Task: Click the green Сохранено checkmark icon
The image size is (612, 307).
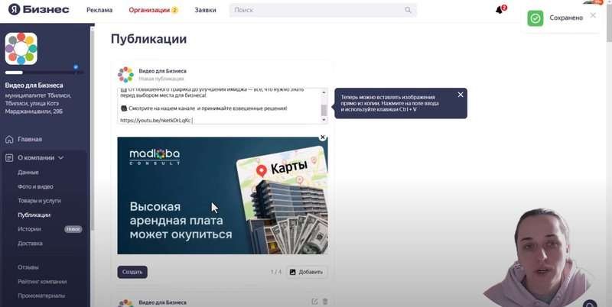Action: pos(535,18)
